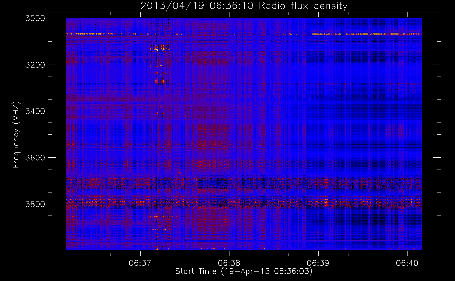Click the 06:37 time axis label
Screen dimensions: 455x281
click(x=140, y=263)
